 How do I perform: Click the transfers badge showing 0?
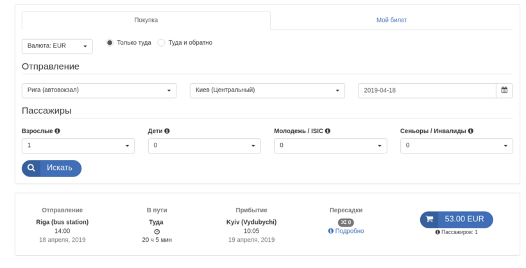346,223
